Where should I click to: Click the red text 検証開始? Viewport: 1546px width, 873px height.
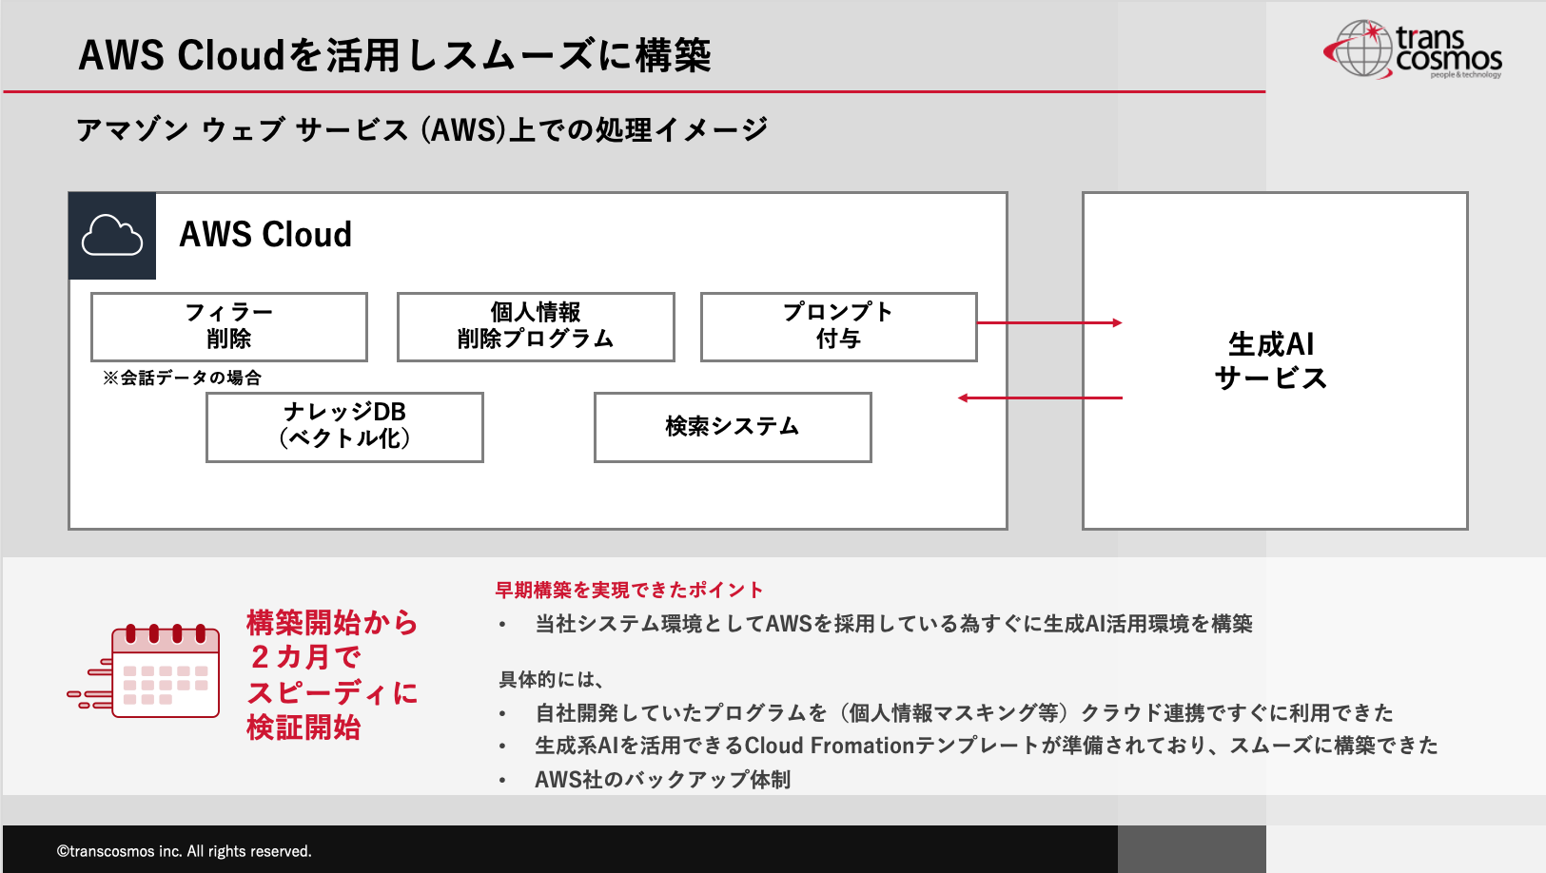[x=303, y=727]
